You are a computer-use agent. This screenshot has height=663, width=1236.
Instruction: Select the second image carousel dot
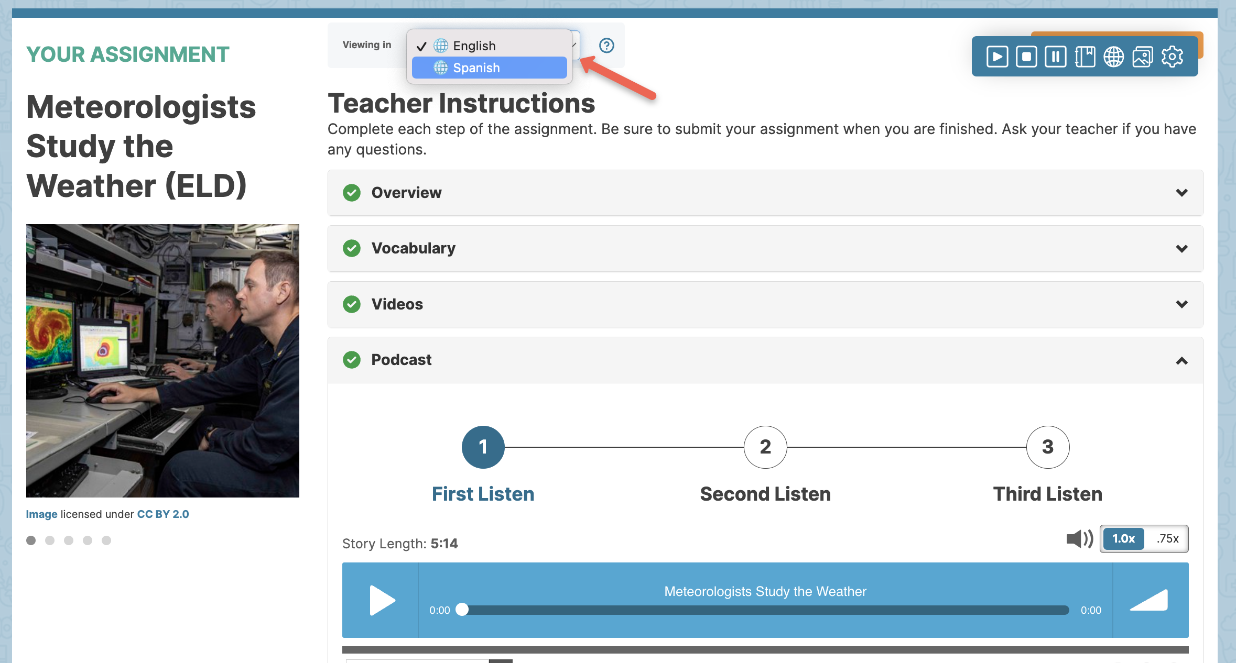(x=50, y=540)
